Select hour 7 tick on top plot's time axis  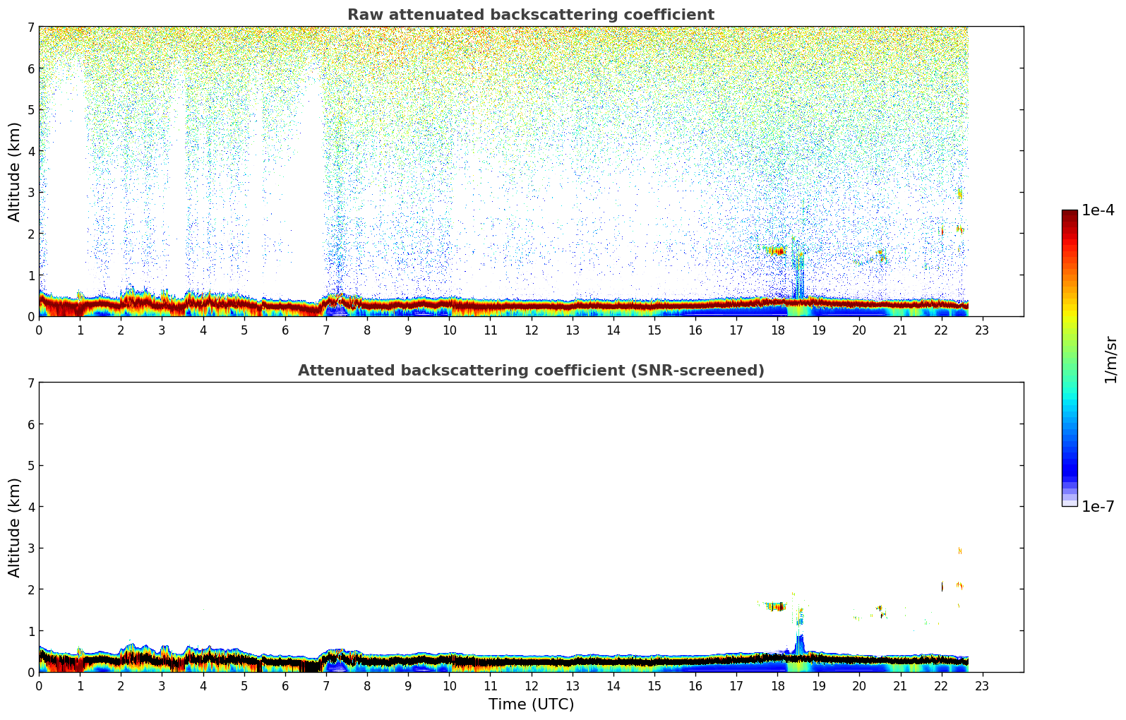[x=326, y=330]
